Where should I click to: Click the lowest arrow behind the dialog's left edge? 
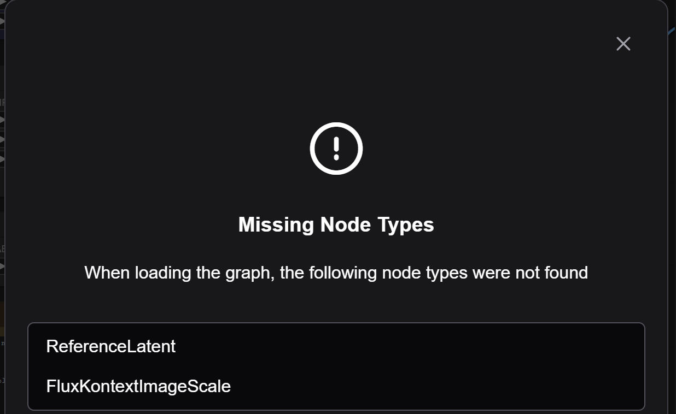pos(2,266)
